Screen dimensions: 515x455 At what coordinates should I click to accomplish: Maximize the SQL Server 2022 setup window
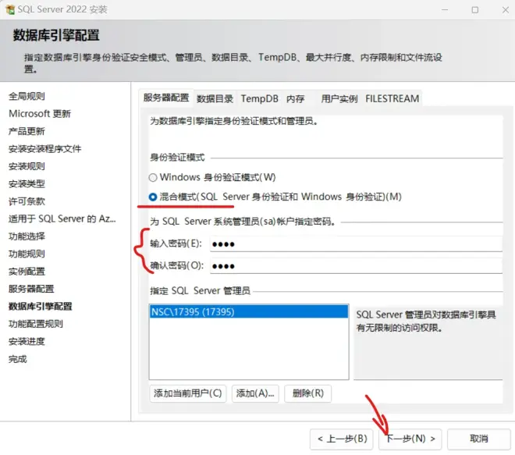(475, 10)
